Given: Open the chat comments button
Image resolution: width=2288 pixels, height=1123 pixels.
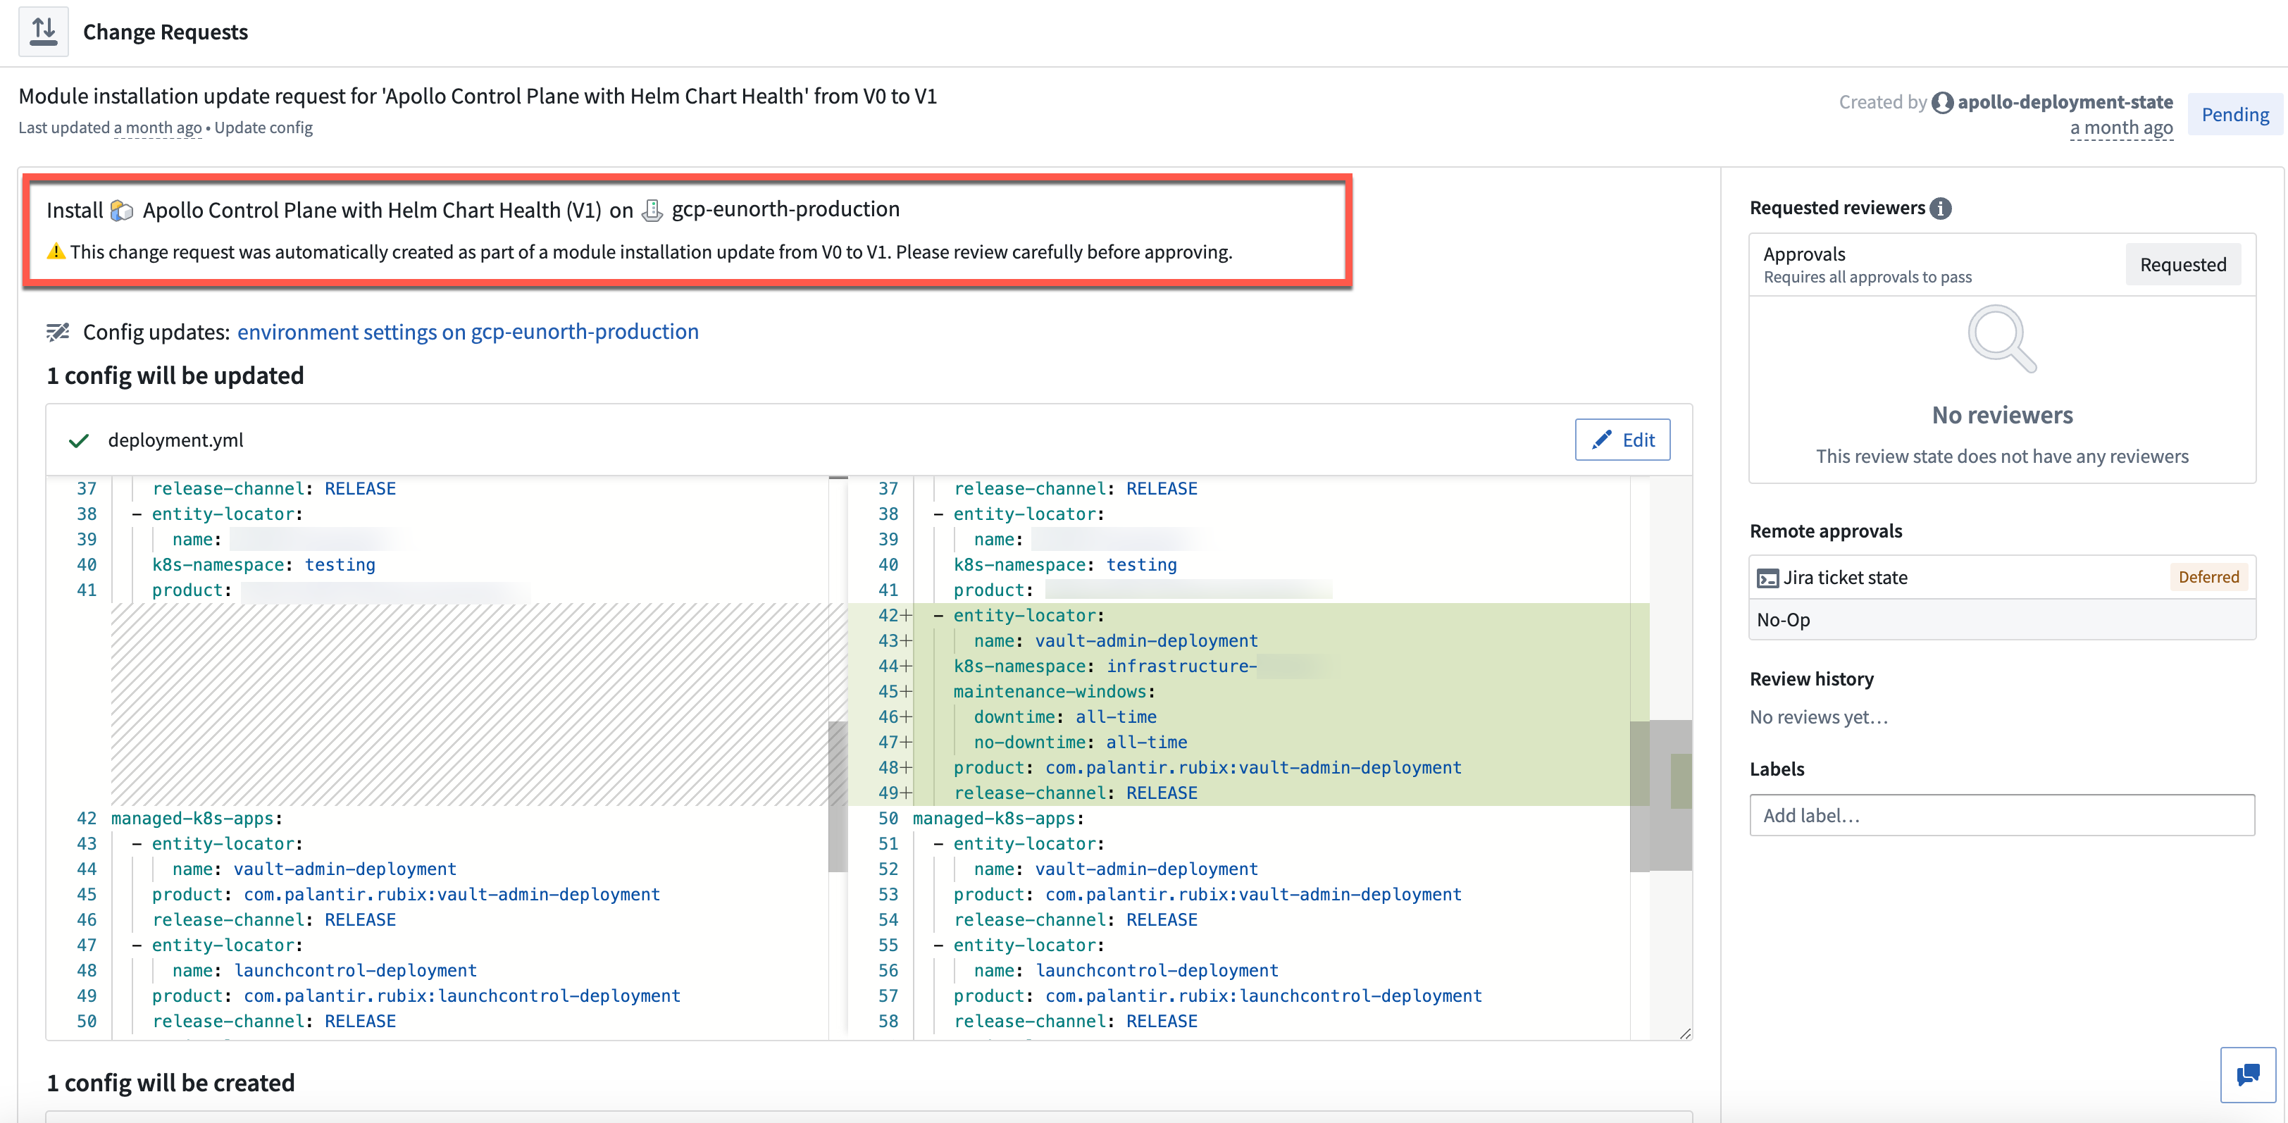Looking at the screenshot, I should point(2247,1075).
